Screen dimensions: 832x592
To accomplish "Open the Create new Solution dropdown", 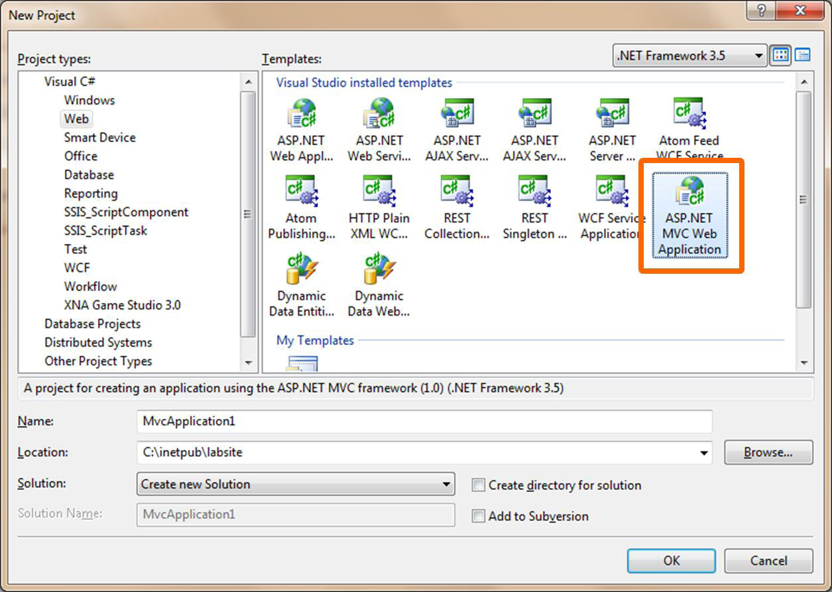I will click(296, 484).
